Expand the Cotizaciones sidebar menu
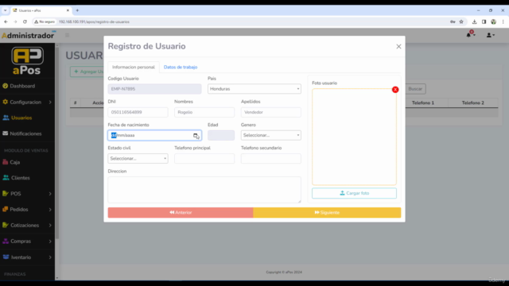The image size is (509, 286). [27, 225]
